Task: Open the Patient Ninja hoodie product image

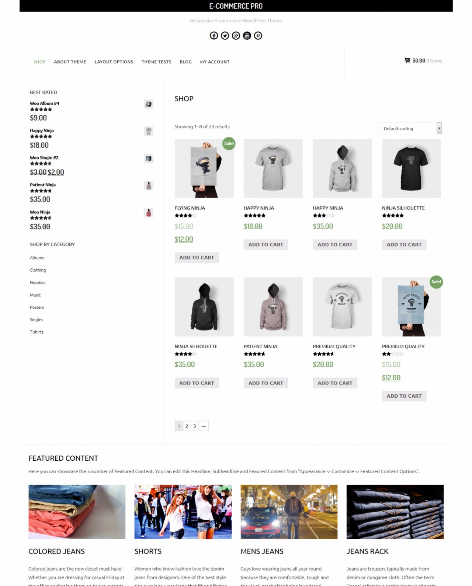Action: tap(273, 307)
